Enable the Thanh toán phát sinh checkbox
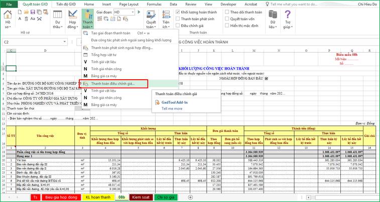 178,18
